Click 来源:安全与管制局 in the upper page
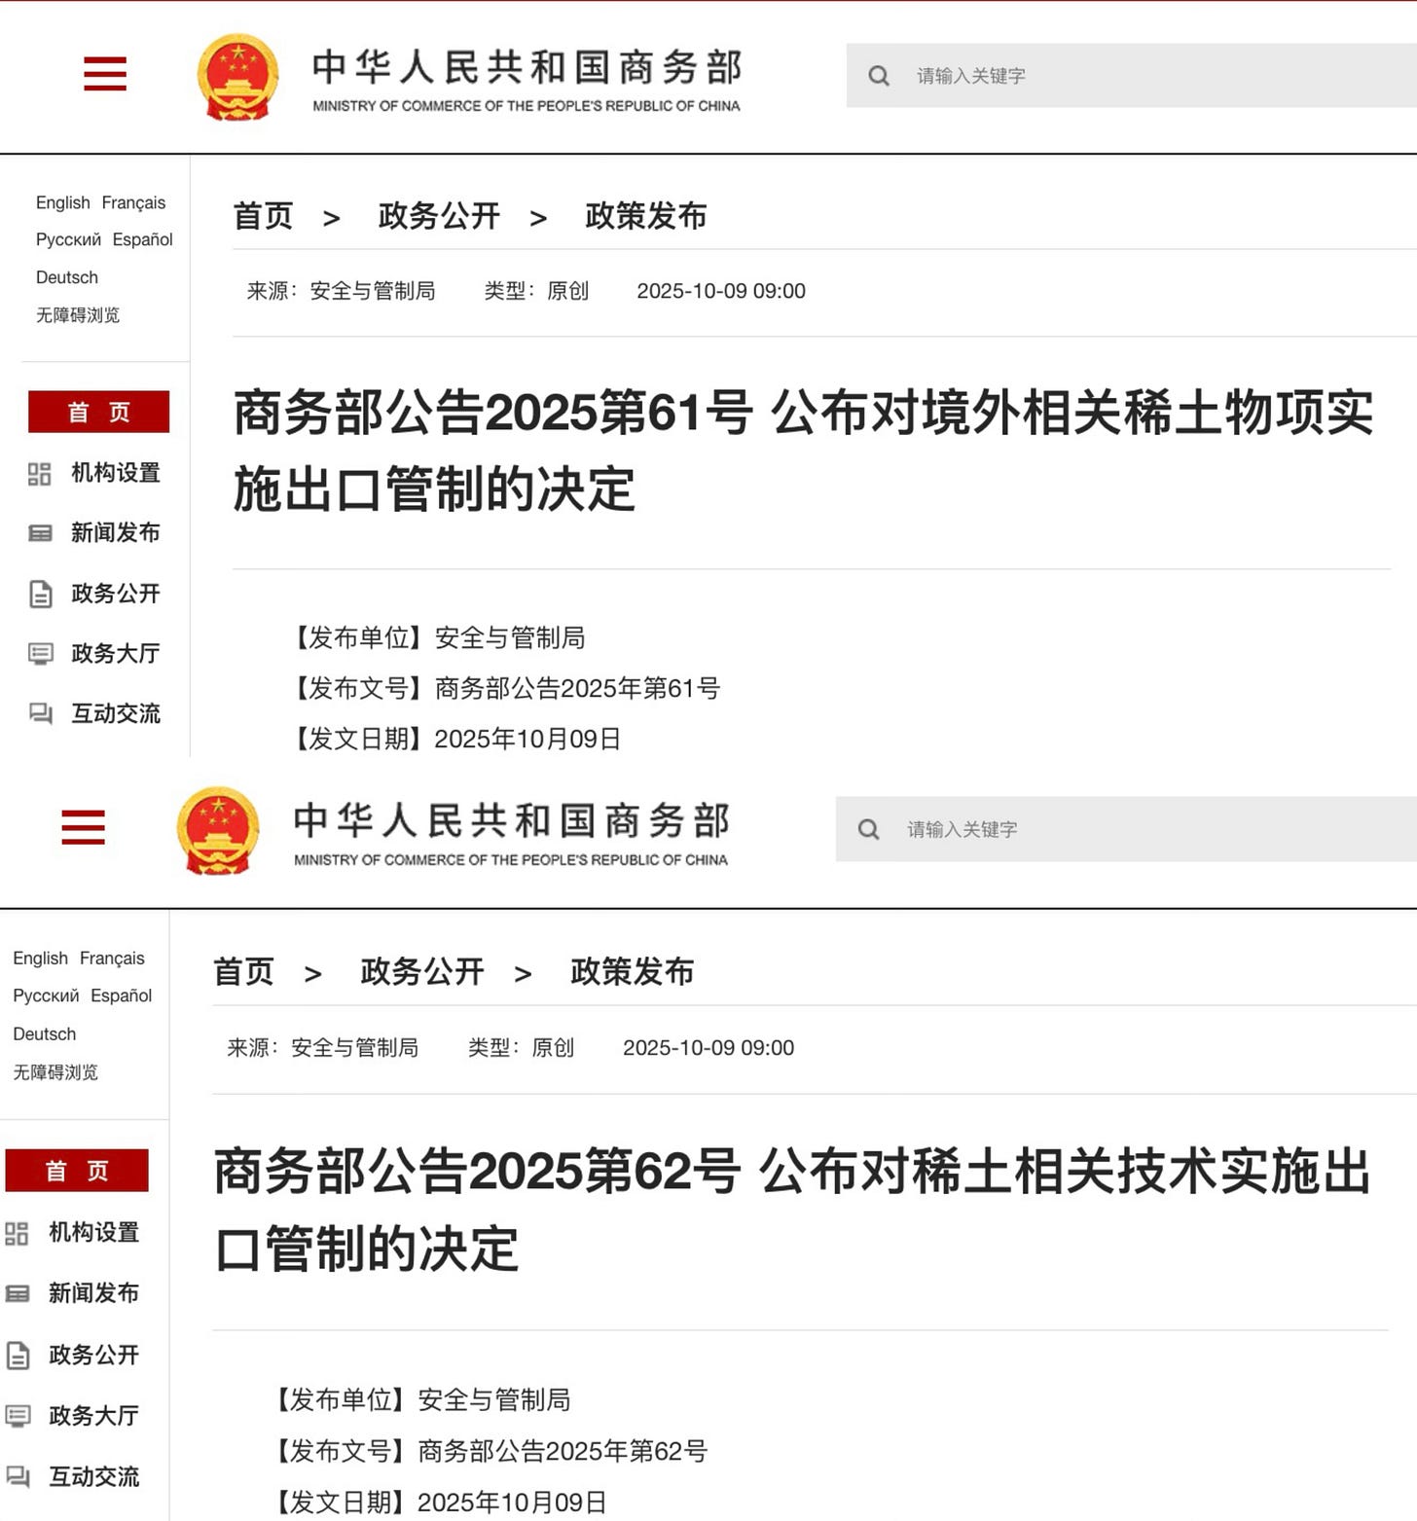The width and height of the screenshot is (1417, 1521). (x=341, y=291)
